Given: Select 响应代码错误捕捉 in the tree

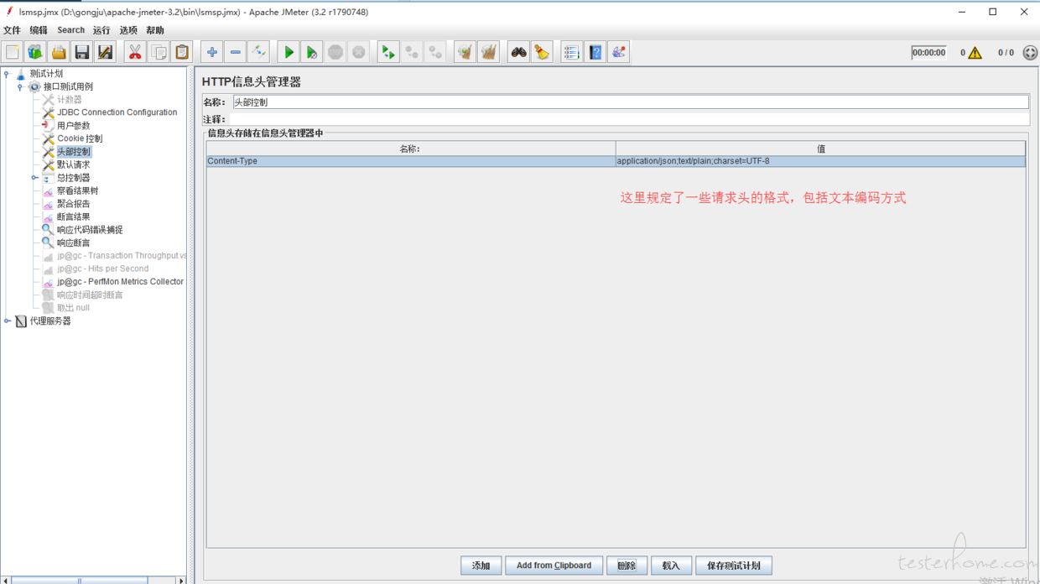Looking at the screenshot, I should pyautogui.click(x=90, y=230).
